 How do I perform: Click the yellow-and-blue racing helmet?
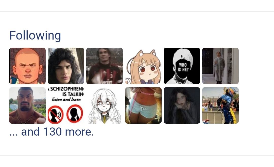231,91
